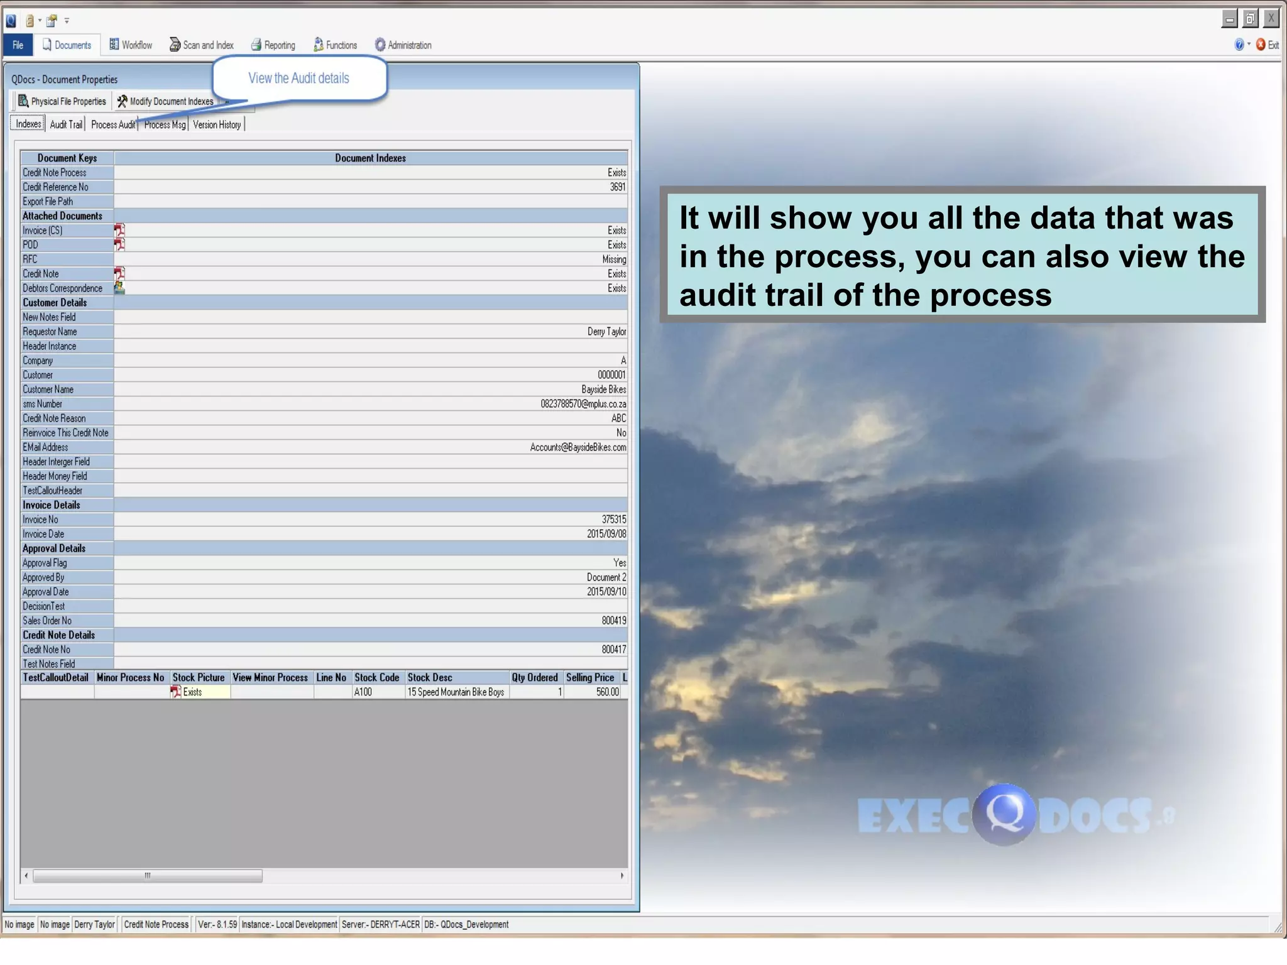Switch to the Process Audit tab
The image size is (1287, 965).
click(113, 124)
